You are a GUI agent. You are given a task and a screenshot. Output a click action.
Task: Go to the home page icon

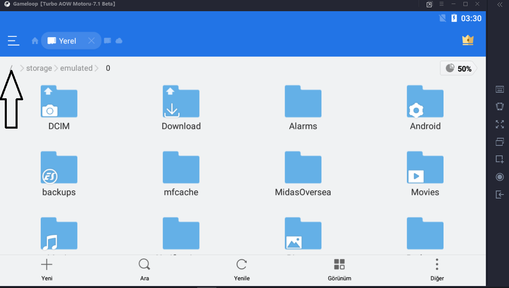tap(35, 41)
